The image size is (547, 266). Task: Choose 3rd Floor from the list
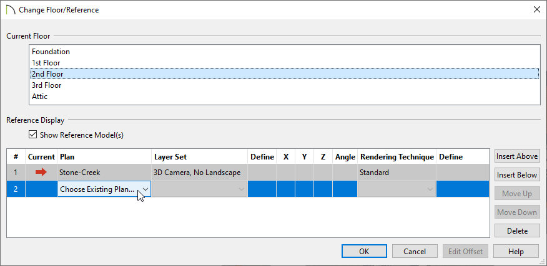point(284,85)
